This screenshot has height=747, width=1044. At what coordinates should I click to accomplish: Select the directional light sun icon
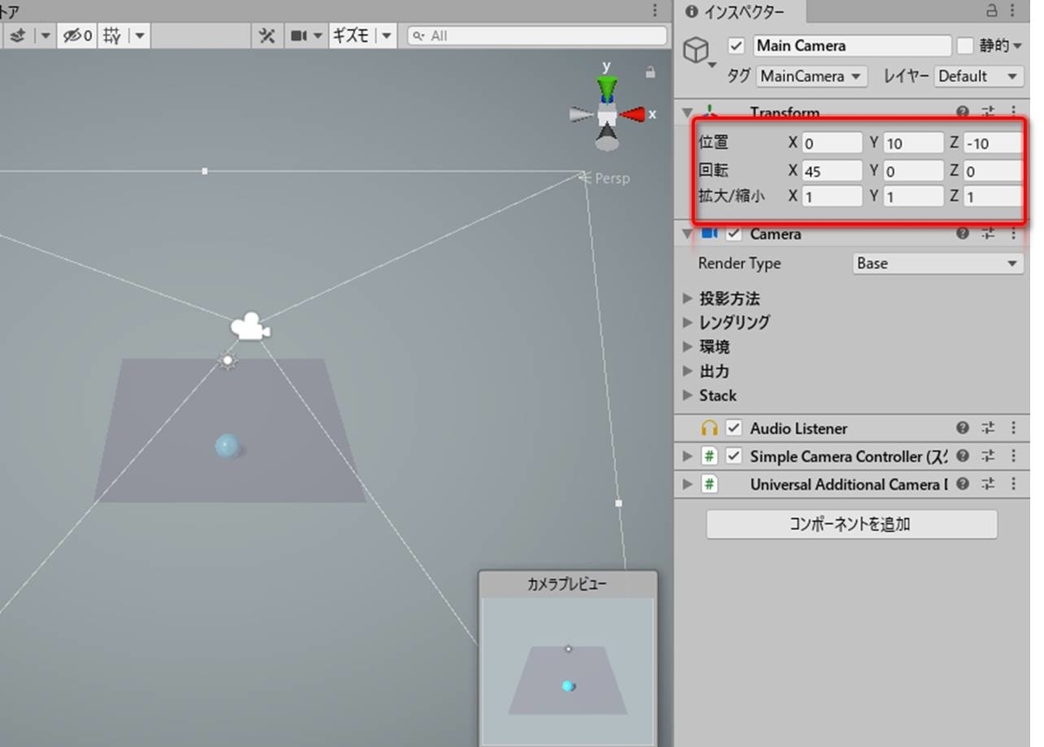coord(227,360)
